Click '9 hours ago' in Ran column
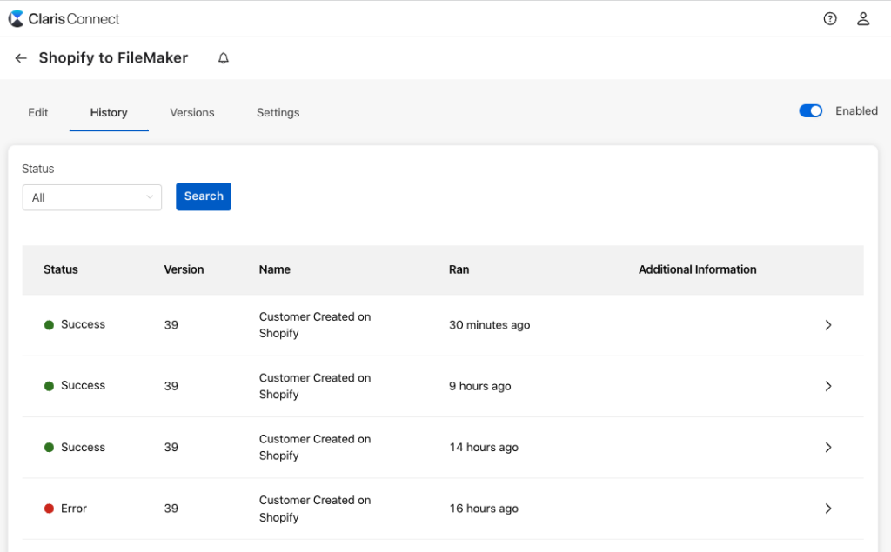The height and width of the screenshot is (552, 891). pyautogui.click(x=479, y=386)
